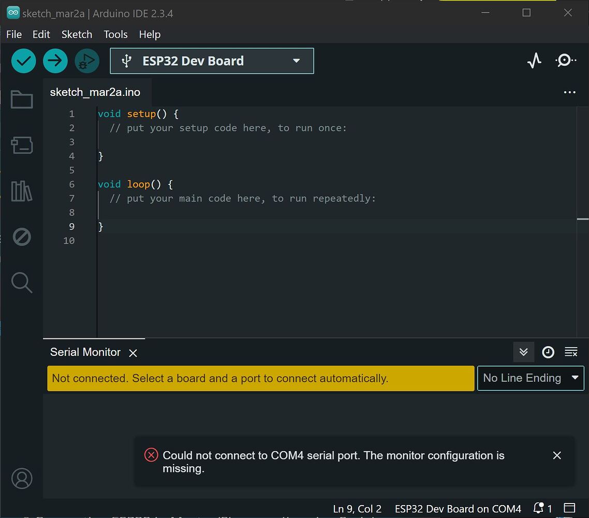The height and width of the screenshot is (518, 589).
Task: Click the Verify sketch checkmark icon
Action: coord(23,61)
